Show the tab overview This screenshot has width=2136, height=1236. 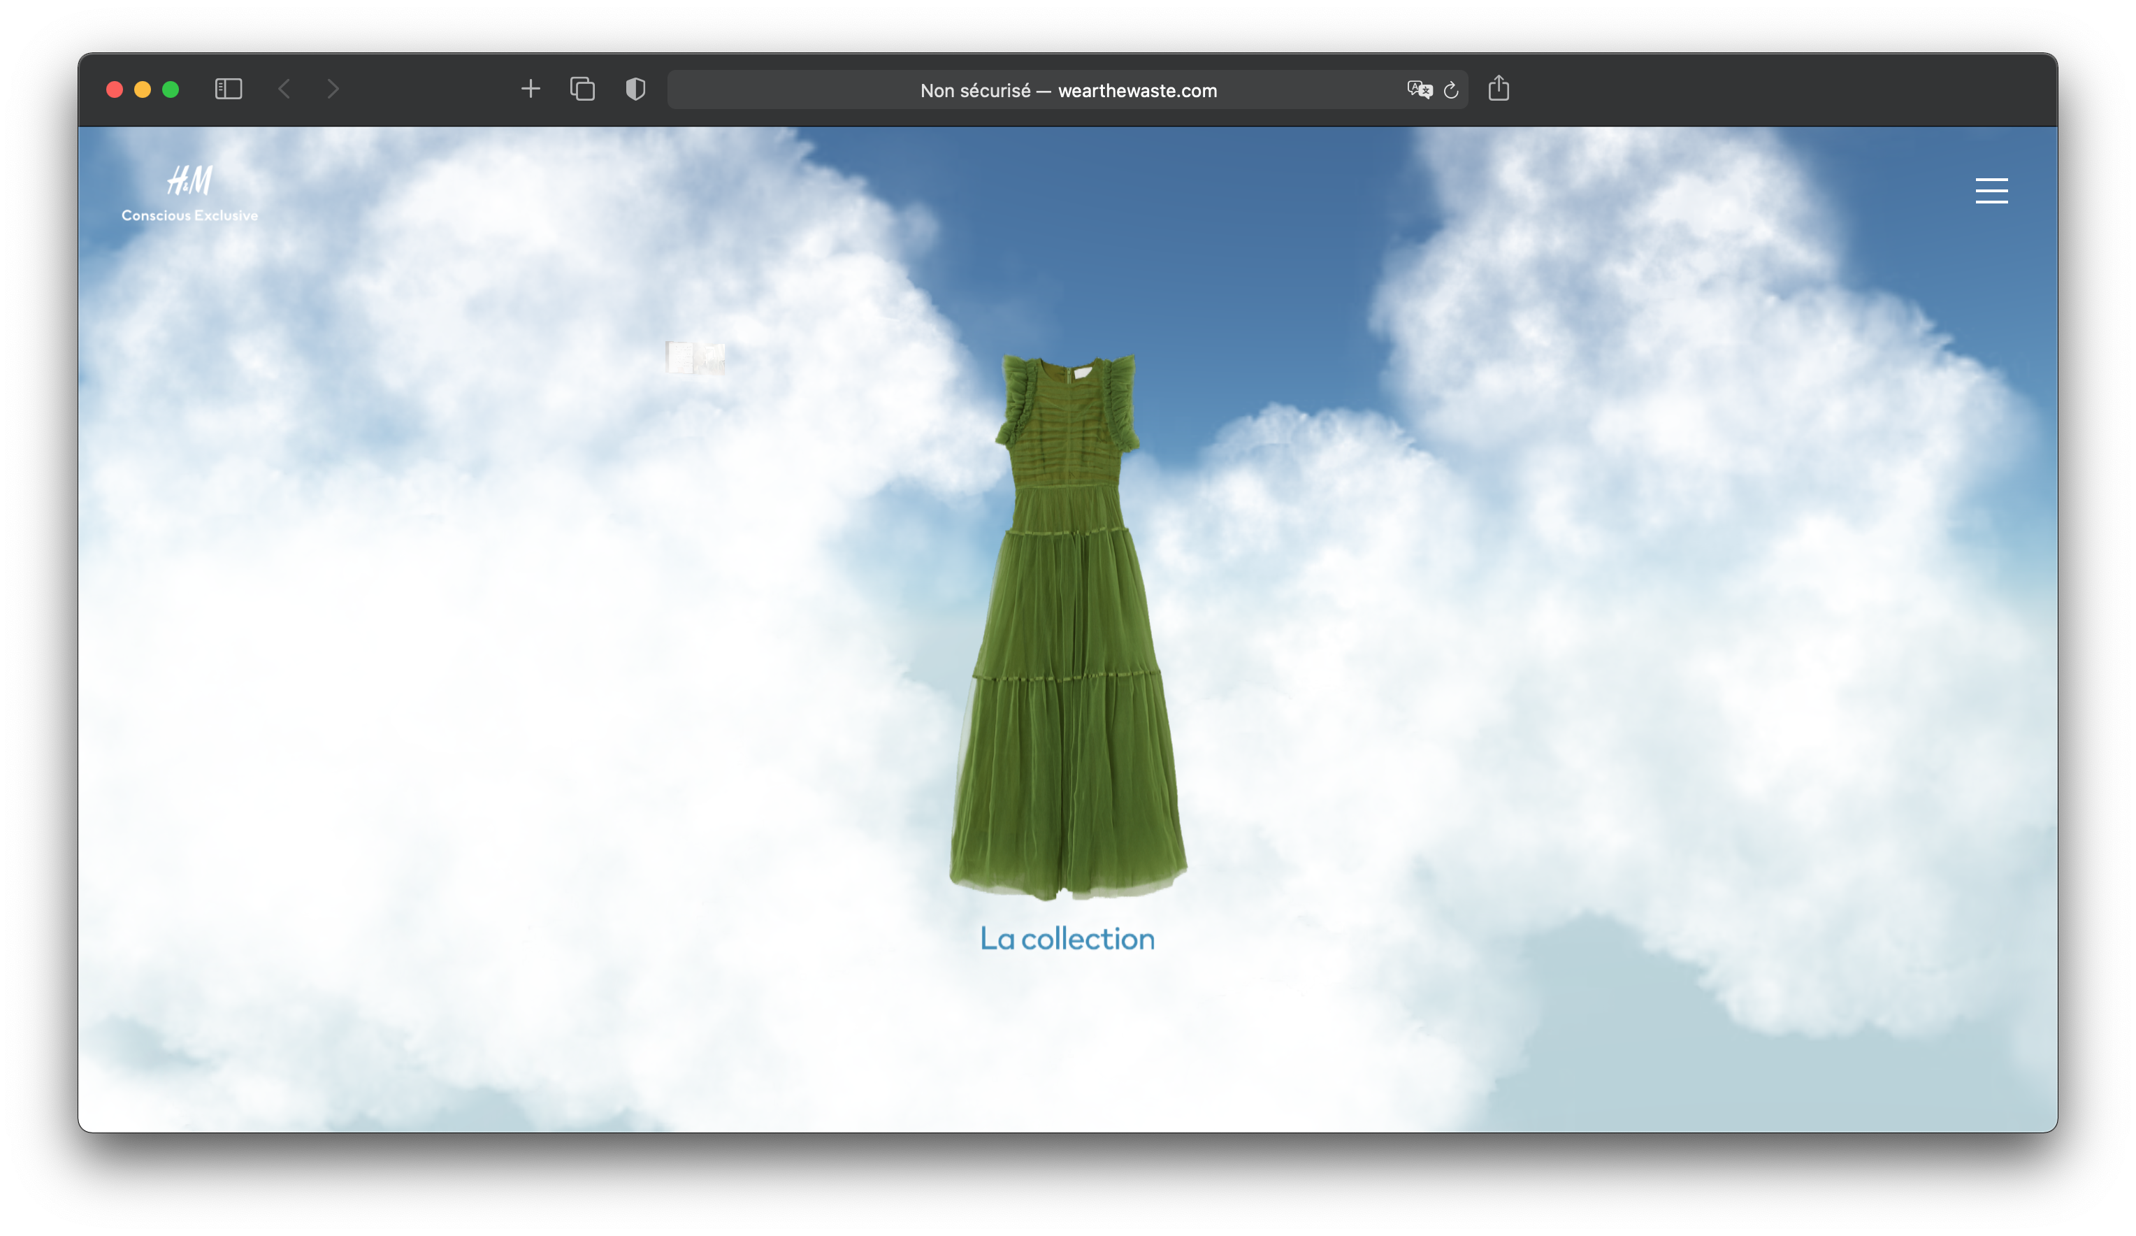pyautogui.click(x=582, y=89)
